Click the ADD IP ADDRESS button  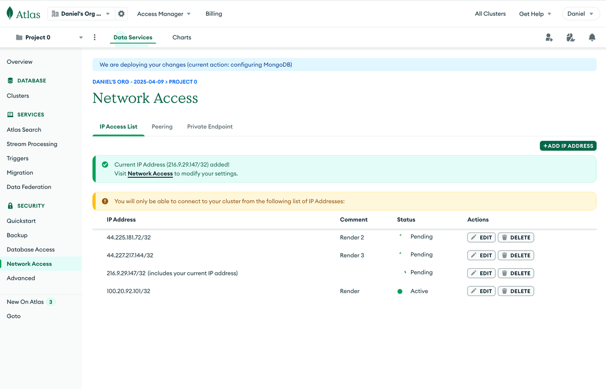[568, 145]
